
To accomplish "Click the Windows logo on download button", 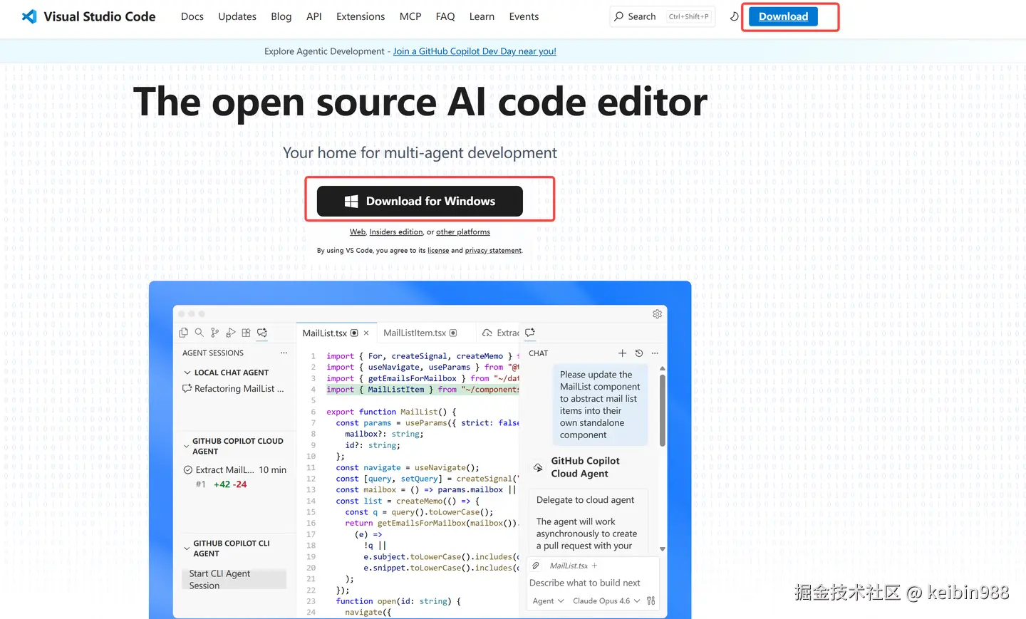I will tap(351, 202).
